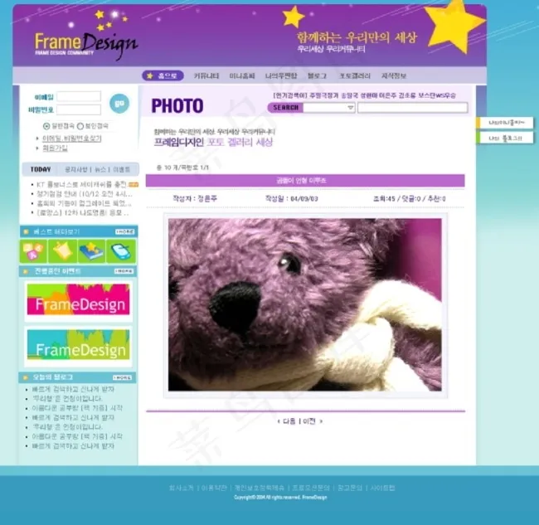
Task: Open the blue book with star icon
Action: tap(91, 251)
